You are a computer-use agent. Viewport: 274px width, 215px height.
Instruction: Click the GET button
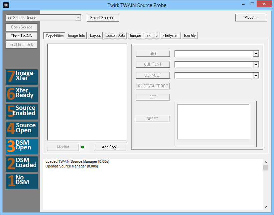(153, 54)
